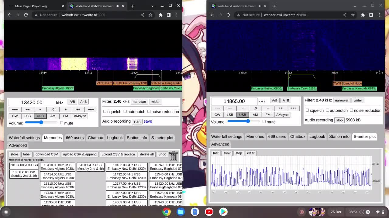Screen dimensions: 389x218
Task: Switch to Memories tab in right window
Action: pos(255,137)
